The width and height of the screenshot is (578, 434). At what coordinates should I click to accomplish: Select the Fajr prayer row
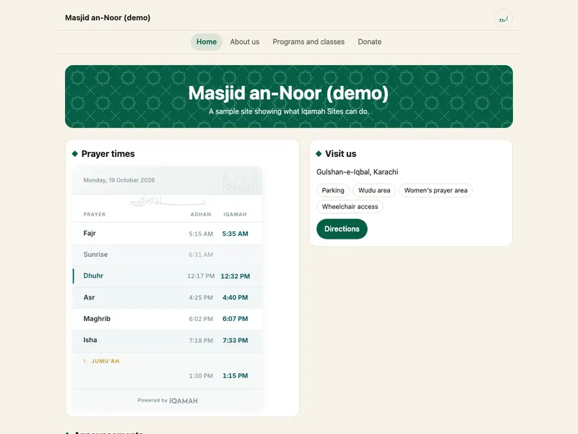pyautogui.click(x=168, y=233)
